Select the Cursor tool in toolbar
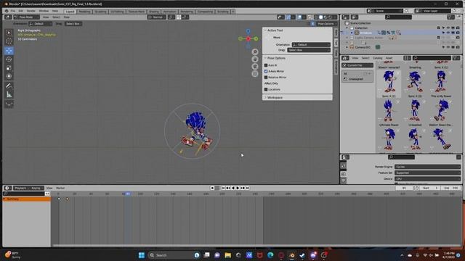465x261 pixels. pyautogui.click(x=9, y=41)
